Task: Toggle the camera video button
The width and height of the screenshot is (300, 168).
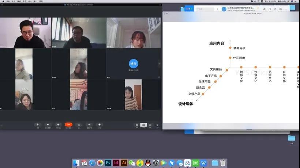Action: [x=48, y=125]
